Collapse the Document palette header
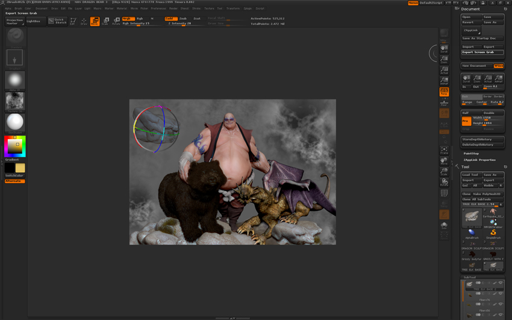 click(470, 9)
